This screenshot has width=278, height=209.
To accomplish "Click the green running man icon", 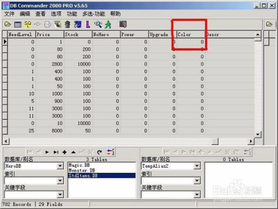I will click(x=108, y=25).
